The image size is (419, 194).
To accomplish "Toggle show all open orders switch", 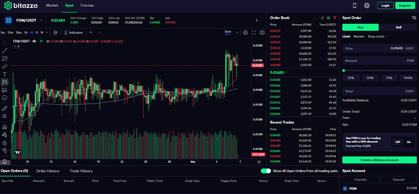I will [266, 171].
